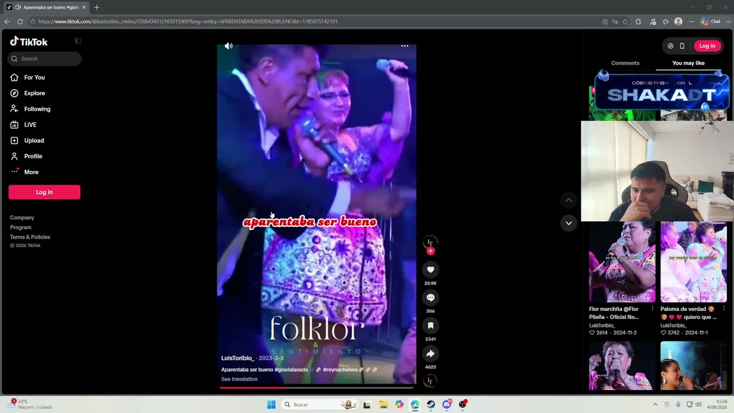Screen dimensions: 734x413
Task: Open the Paloma de verdad video thumbnail
Action: tap(693, 262)
